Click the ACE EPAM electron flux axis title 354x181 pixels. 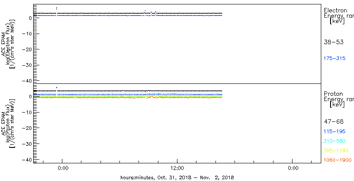pyautogui.click(x=9, y=44)
